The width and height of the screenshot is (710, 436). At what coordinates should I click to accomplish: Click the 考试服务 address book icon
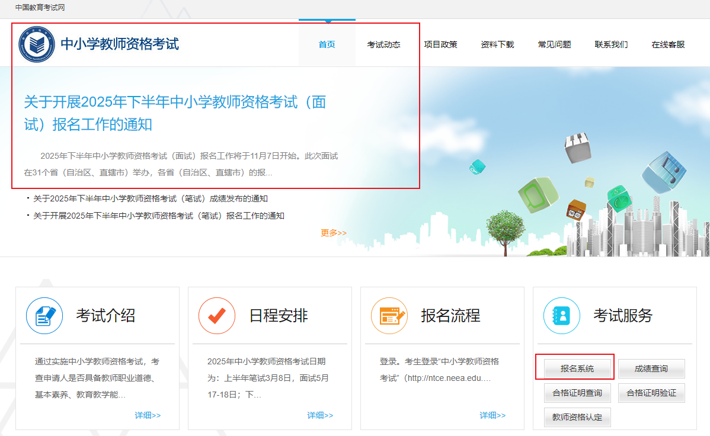[562, 316]
